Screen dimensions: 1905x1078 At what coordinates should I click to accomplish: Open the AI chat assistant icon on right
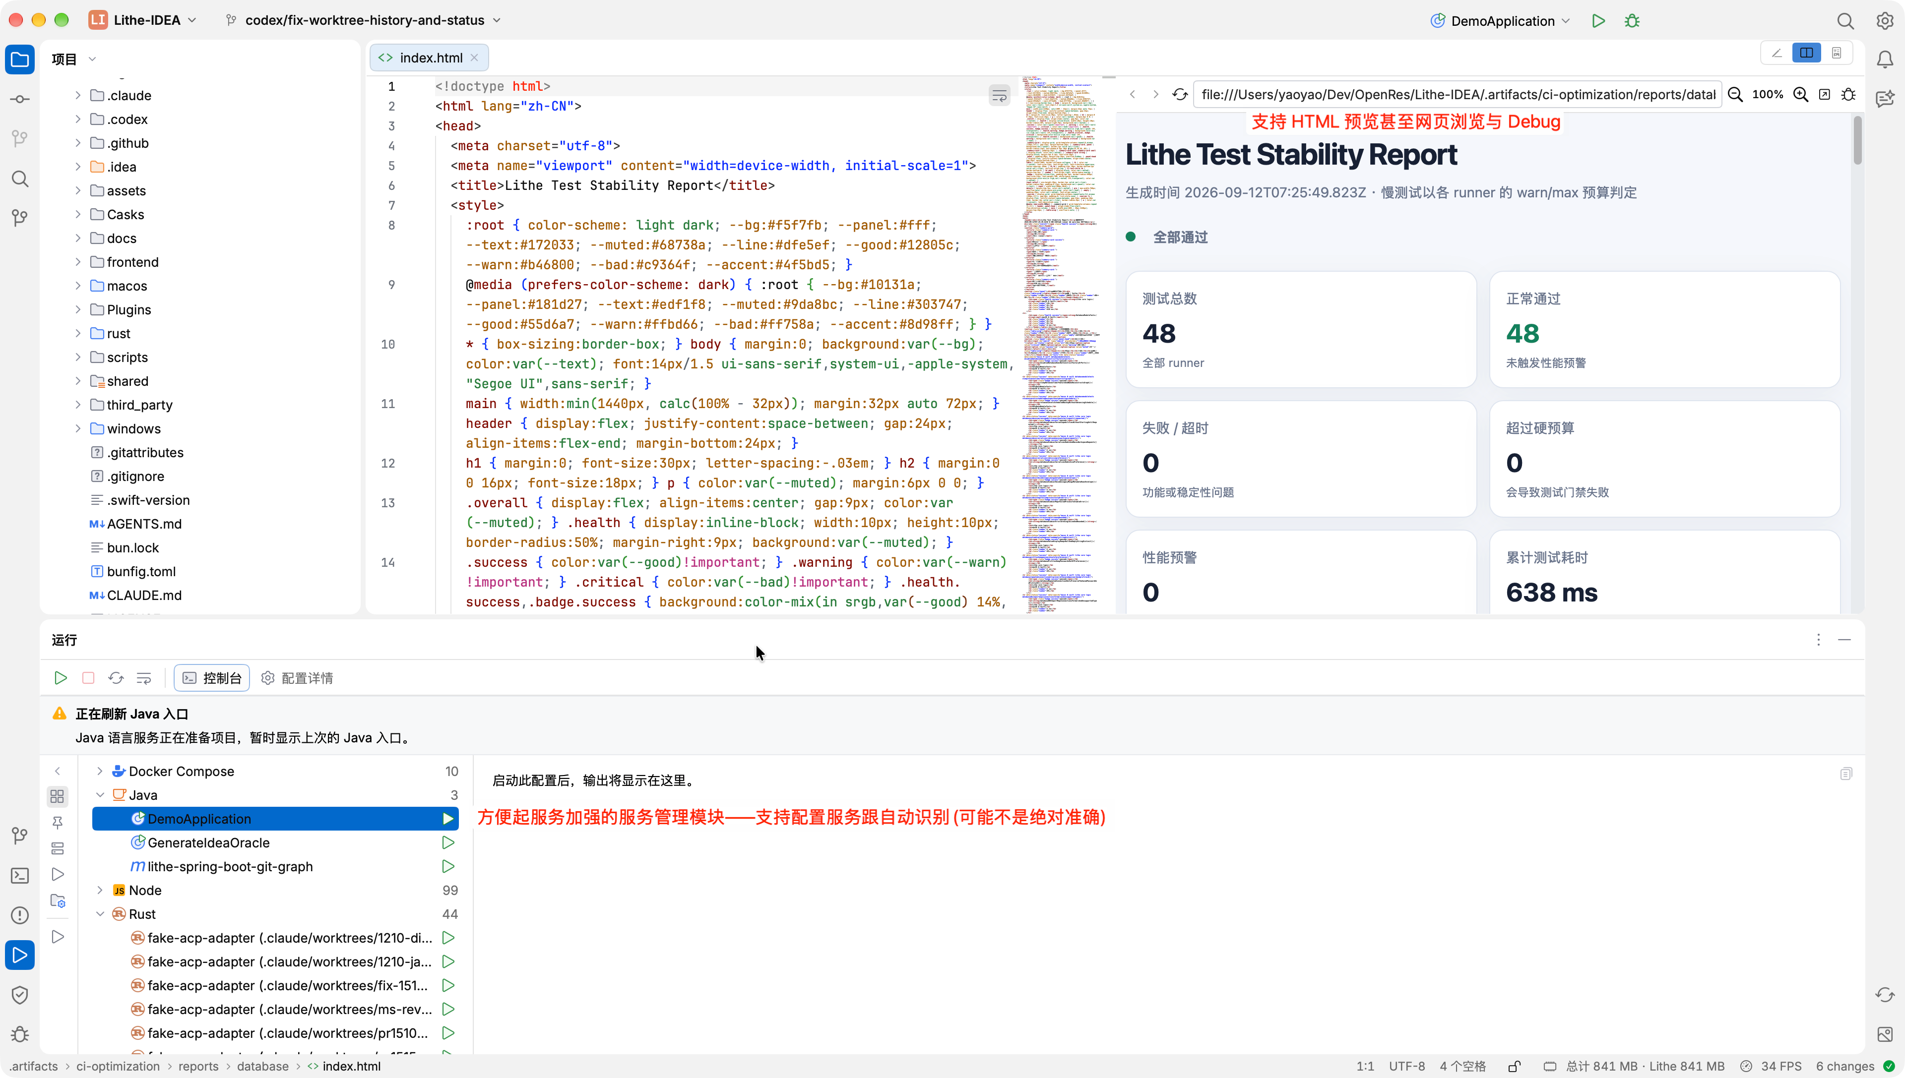point(1885,98)
